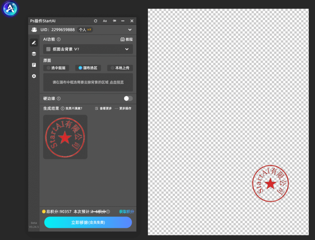Viewport: 315px width, 240px height.
Task: Open the 教程 tutorial link
Action: 126,39
